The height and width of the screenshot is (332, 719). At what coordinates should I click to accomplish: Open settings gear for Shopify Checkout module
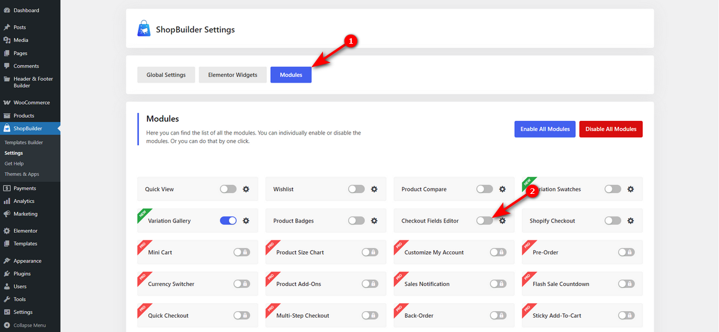click(630, 221)
